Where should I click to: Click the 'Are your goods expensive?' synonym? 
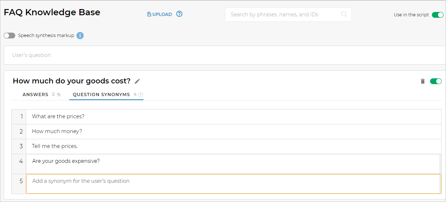66,161
